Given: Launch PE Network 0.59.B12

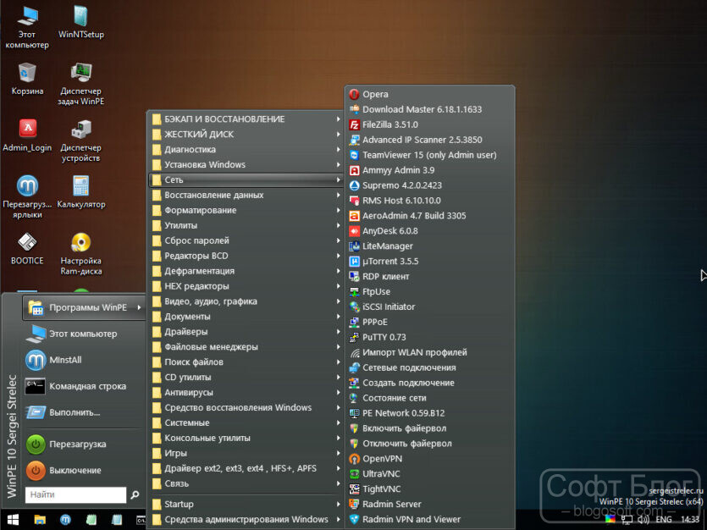Looking at the screenshot, I should [x=429, y=413].
